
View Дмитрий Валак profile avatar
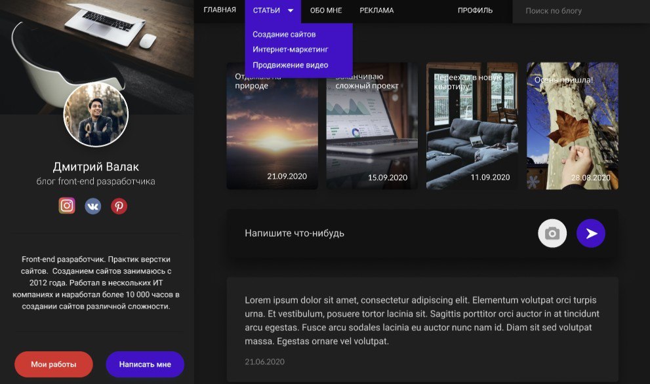click(x=96, y=114)
